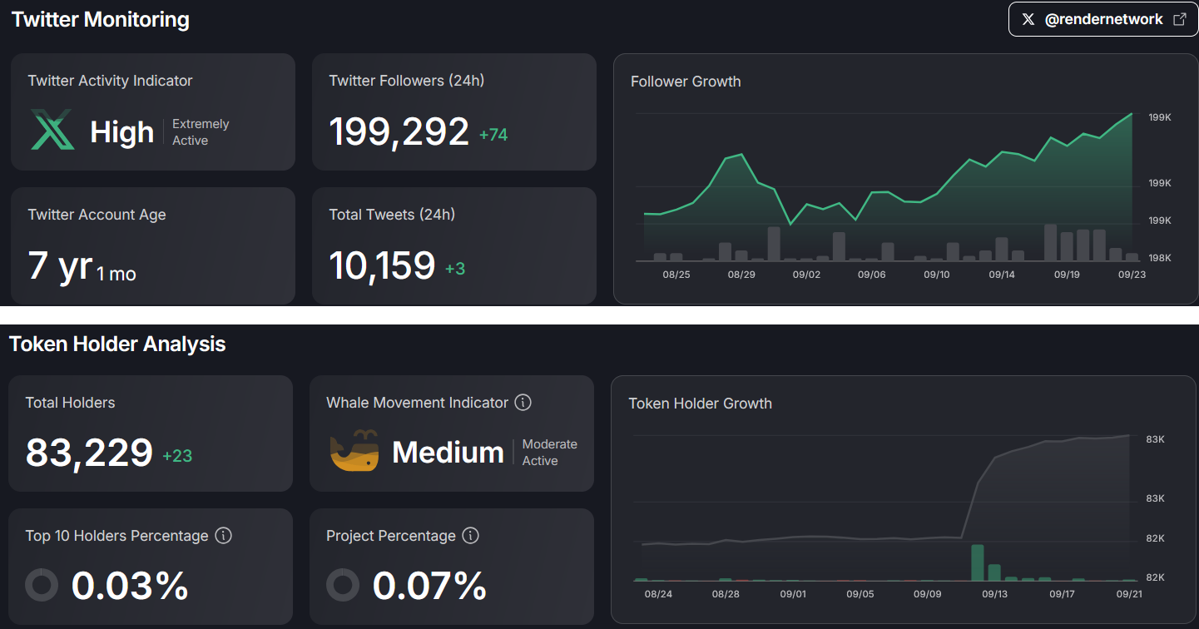
Task: Click the Twitter Followers (24h) label
Action: coord(407,81)
